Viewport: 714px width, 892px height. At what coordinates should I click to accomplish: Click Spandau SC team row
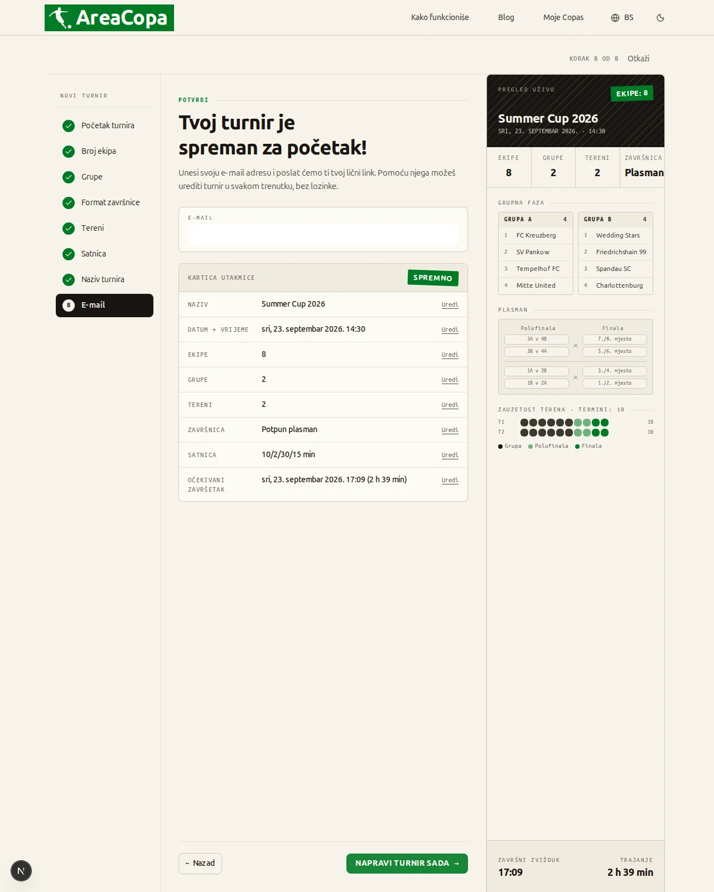pos(615,269)
